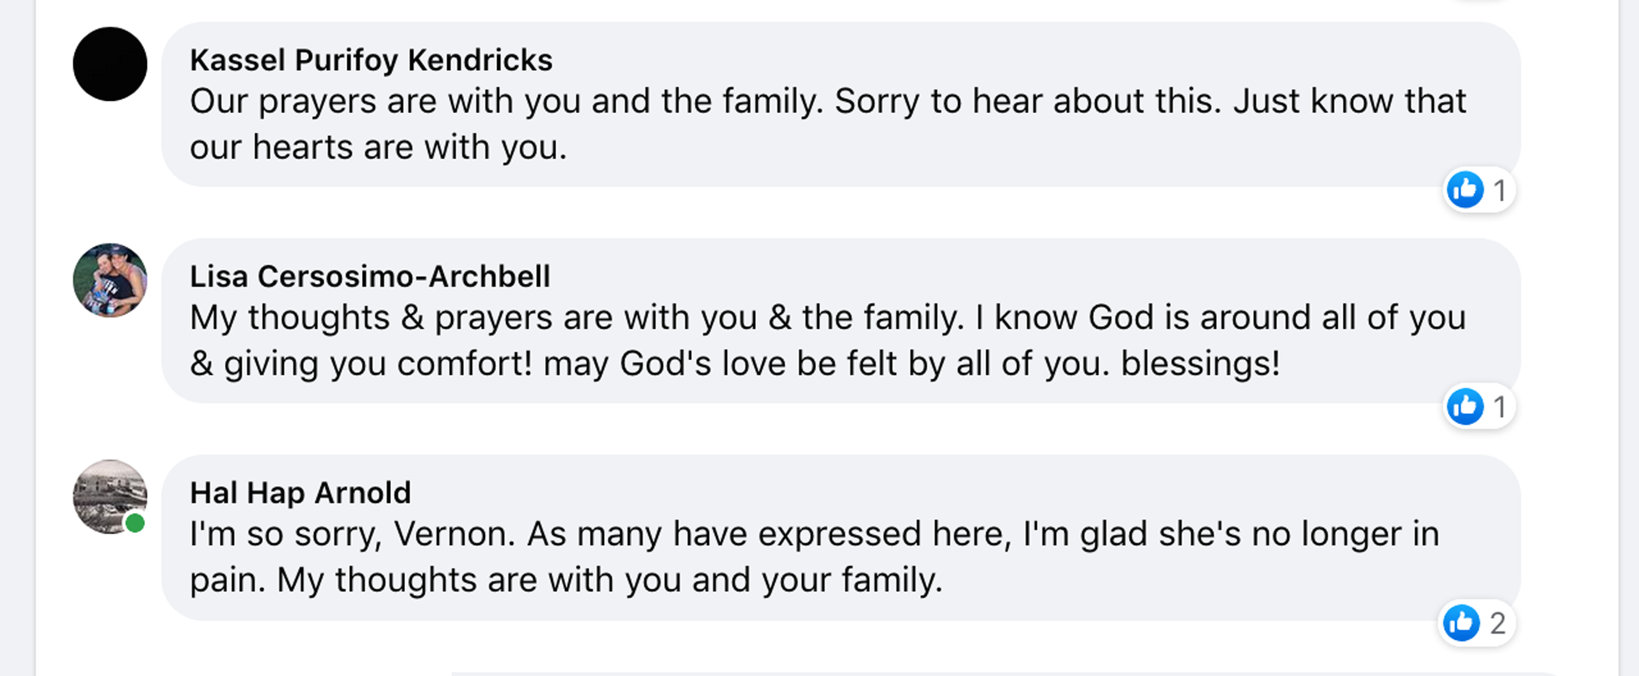Visit Kassel Purifoy Kendricks' profile by name

tap(371, 60)
